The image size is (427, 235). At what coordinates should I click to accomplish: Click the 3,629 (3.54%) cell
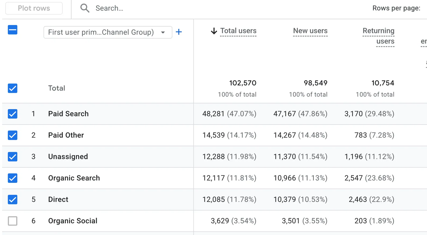pos(234,221)
